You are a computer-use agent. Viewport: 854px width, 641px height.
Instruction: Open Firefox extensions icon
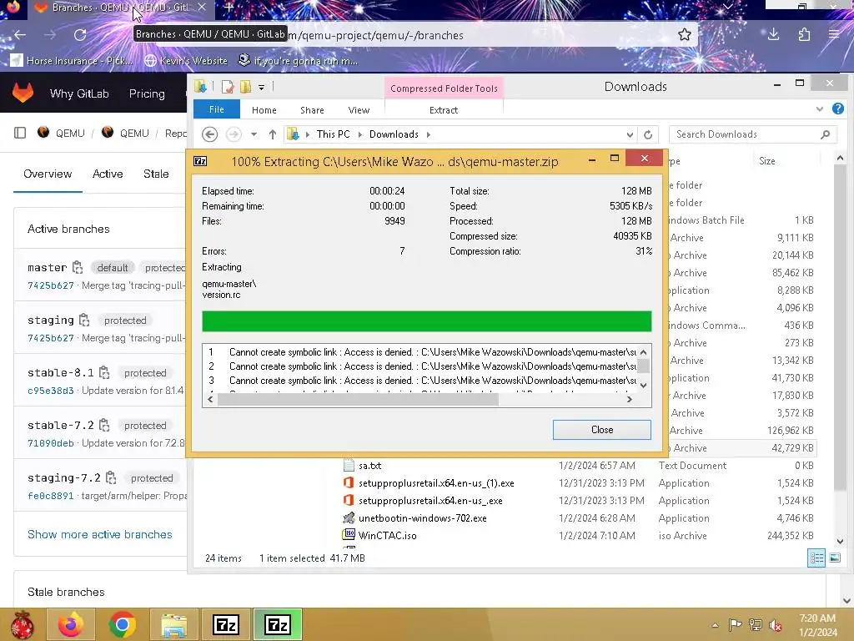(x=804, y=35)
